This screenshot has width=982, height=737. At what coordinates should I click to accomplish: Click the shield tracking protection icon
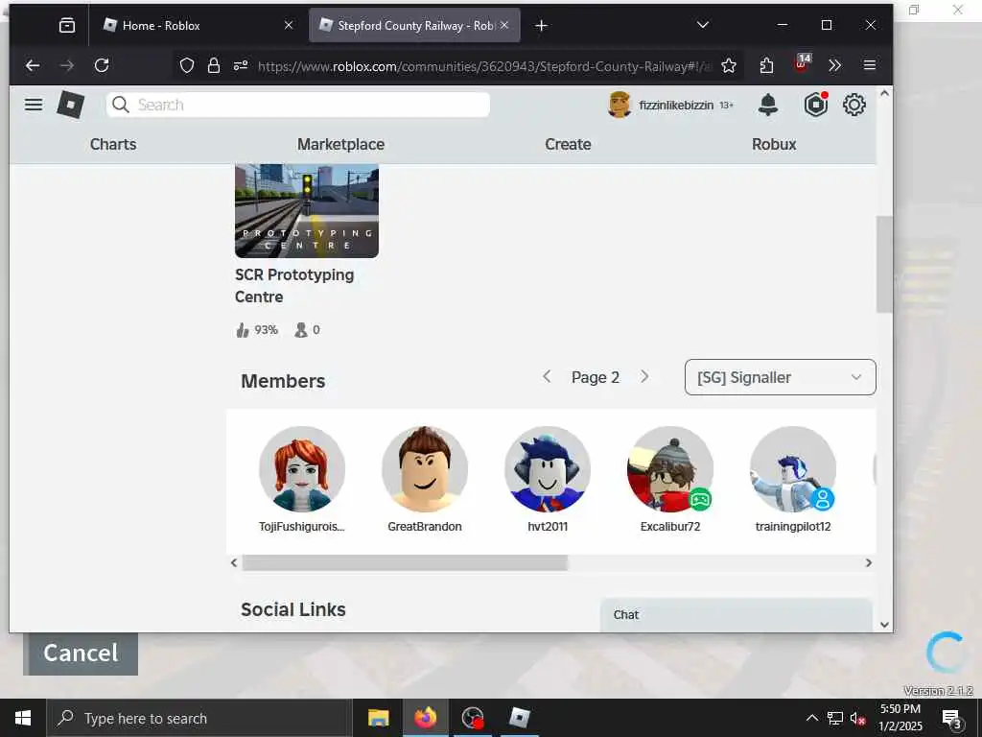[x=187, y=65]
